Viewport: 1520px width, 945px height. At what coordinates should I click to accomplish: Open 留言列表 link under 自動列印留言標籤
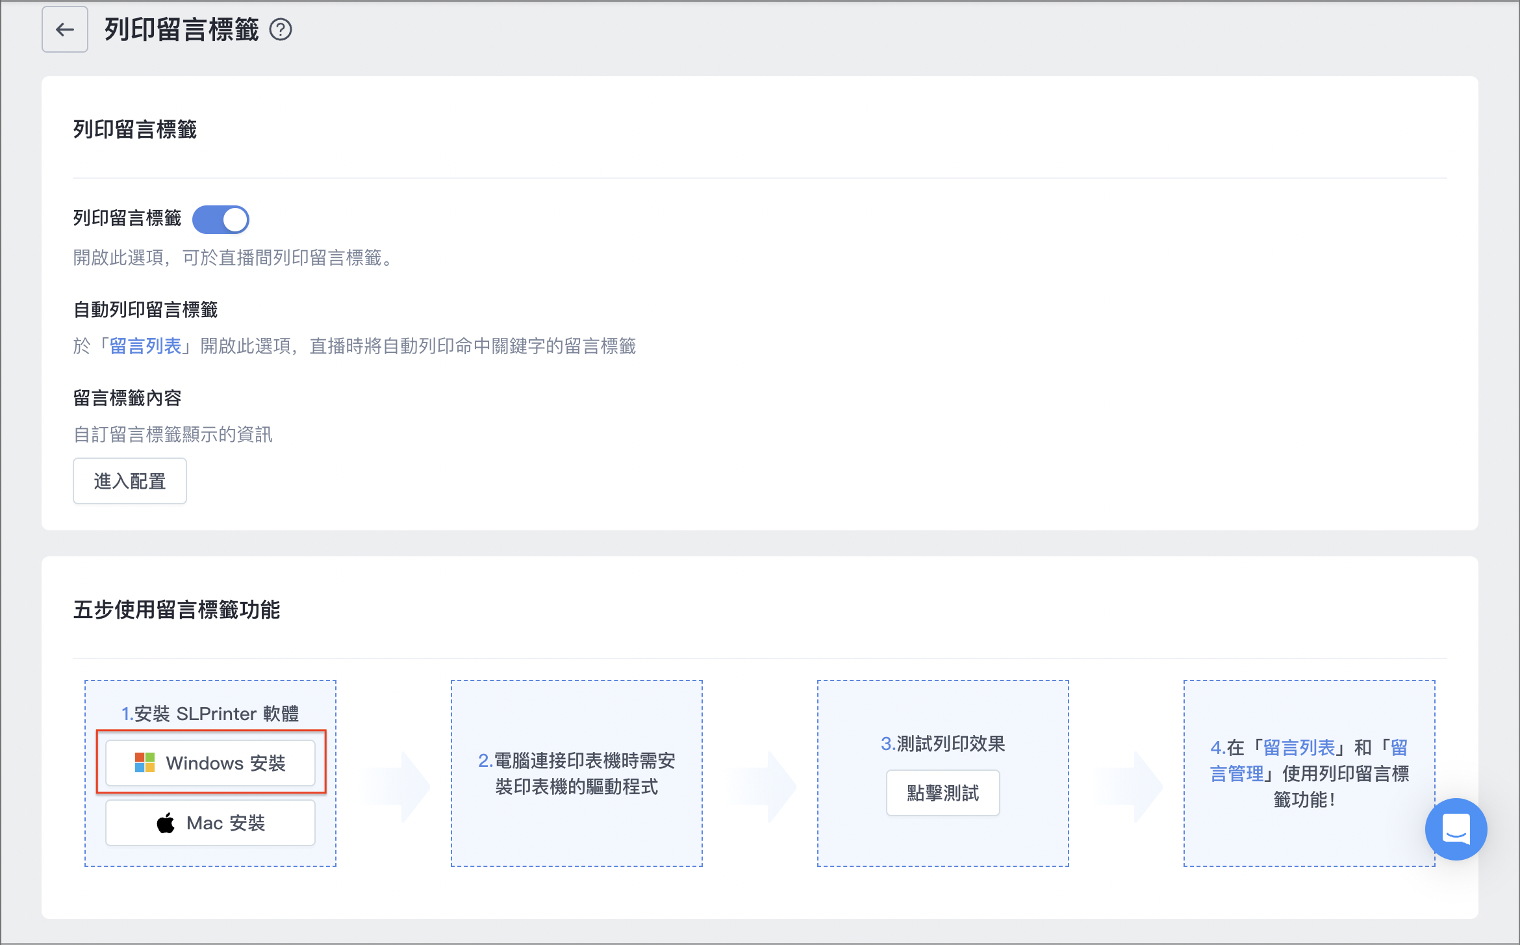(145, 346)
